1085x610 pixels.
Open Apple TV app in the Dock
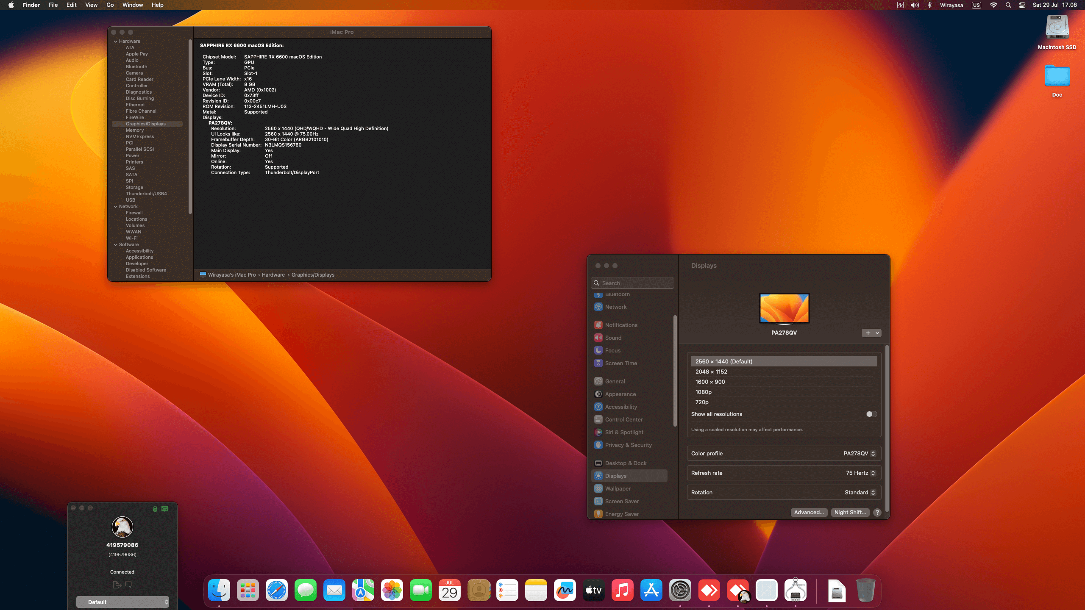(x=594, y=590)
